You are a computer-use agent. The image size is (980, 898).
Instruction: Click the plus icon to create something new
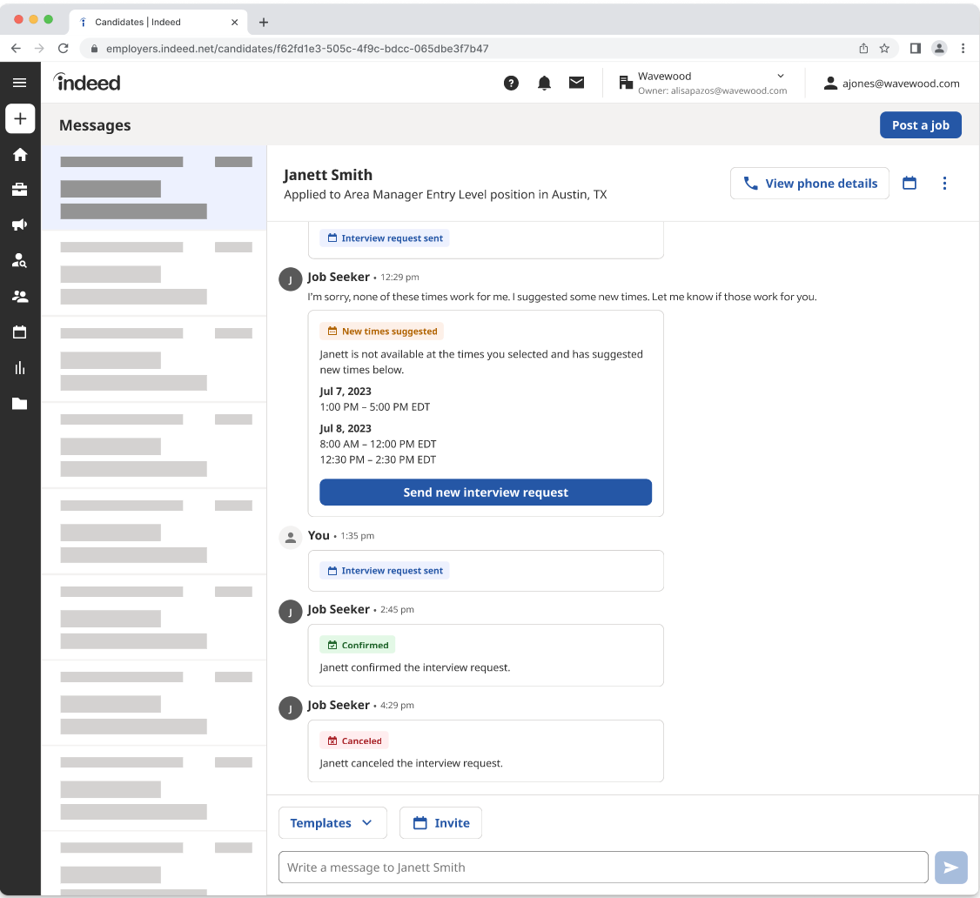(x=20, y=118)
